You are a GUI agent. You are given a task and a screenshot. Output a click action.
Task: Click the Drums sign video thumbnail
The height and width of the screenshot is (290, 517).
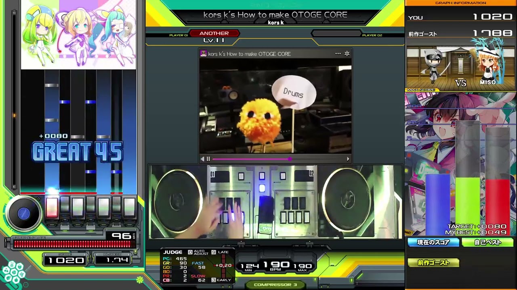(275, 106)
